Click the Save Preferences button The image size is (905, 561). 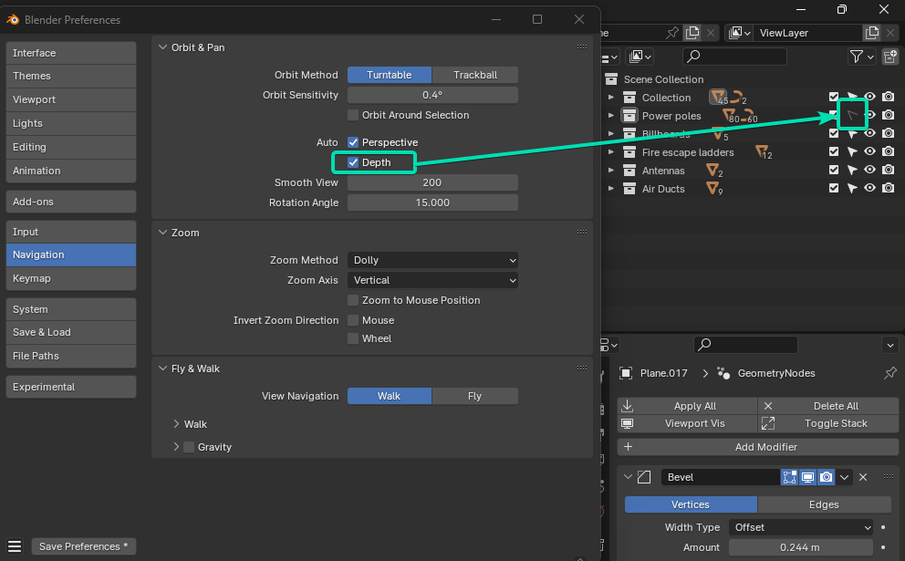tap(84, 546)
